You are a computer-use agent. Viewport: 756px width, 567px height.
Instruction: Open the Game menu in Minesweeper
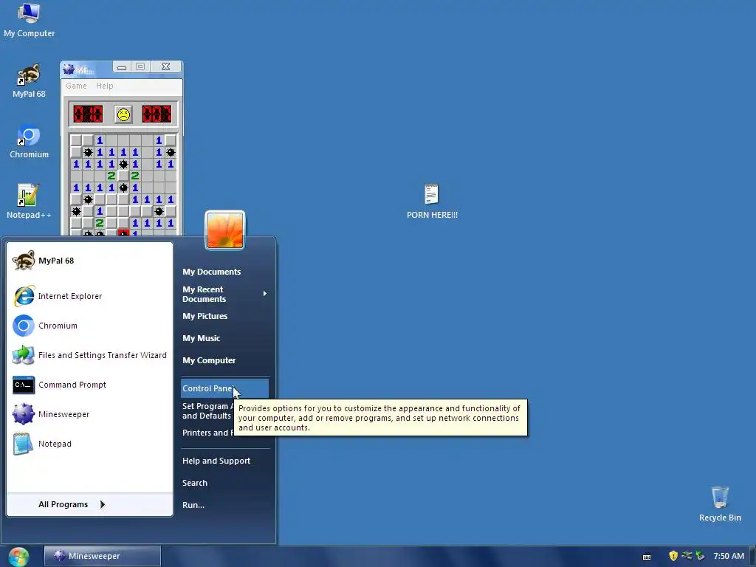click(76, 86)
